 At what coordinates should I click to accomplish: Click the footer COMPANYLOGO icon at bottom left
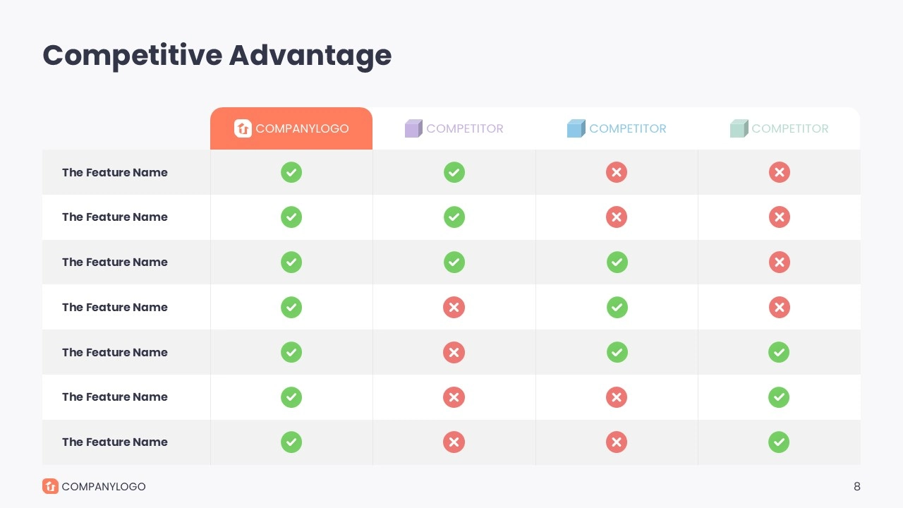click(x=50, y=486)
